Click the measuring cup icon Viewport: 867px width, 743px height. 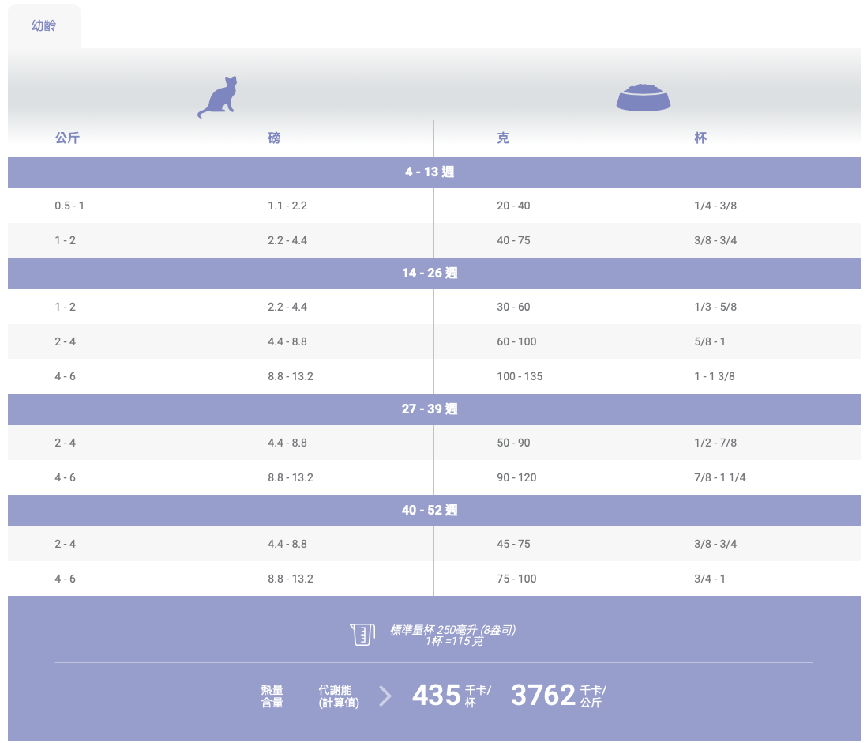362,634
